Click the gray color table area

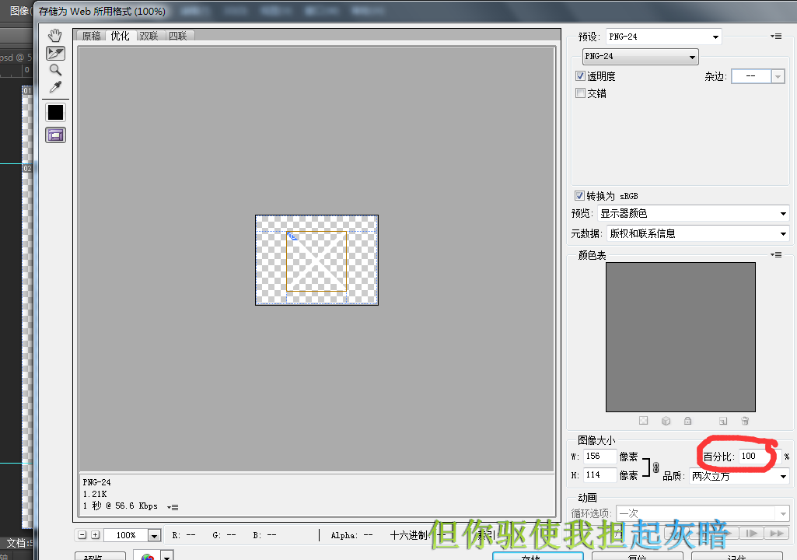tap(680, 338)
